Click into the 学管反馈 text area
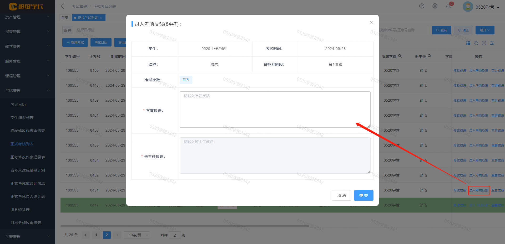 (275, 110)
